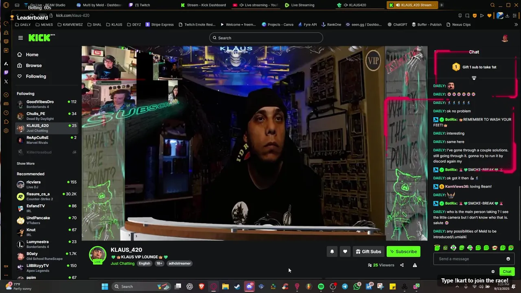Open a new browser tab
The image size is (521, 293).
coord(442,5)
